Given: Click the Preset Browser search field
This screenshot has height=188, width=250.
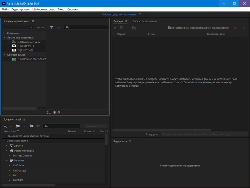Looking at the screenshot, I should coord(62,126).
